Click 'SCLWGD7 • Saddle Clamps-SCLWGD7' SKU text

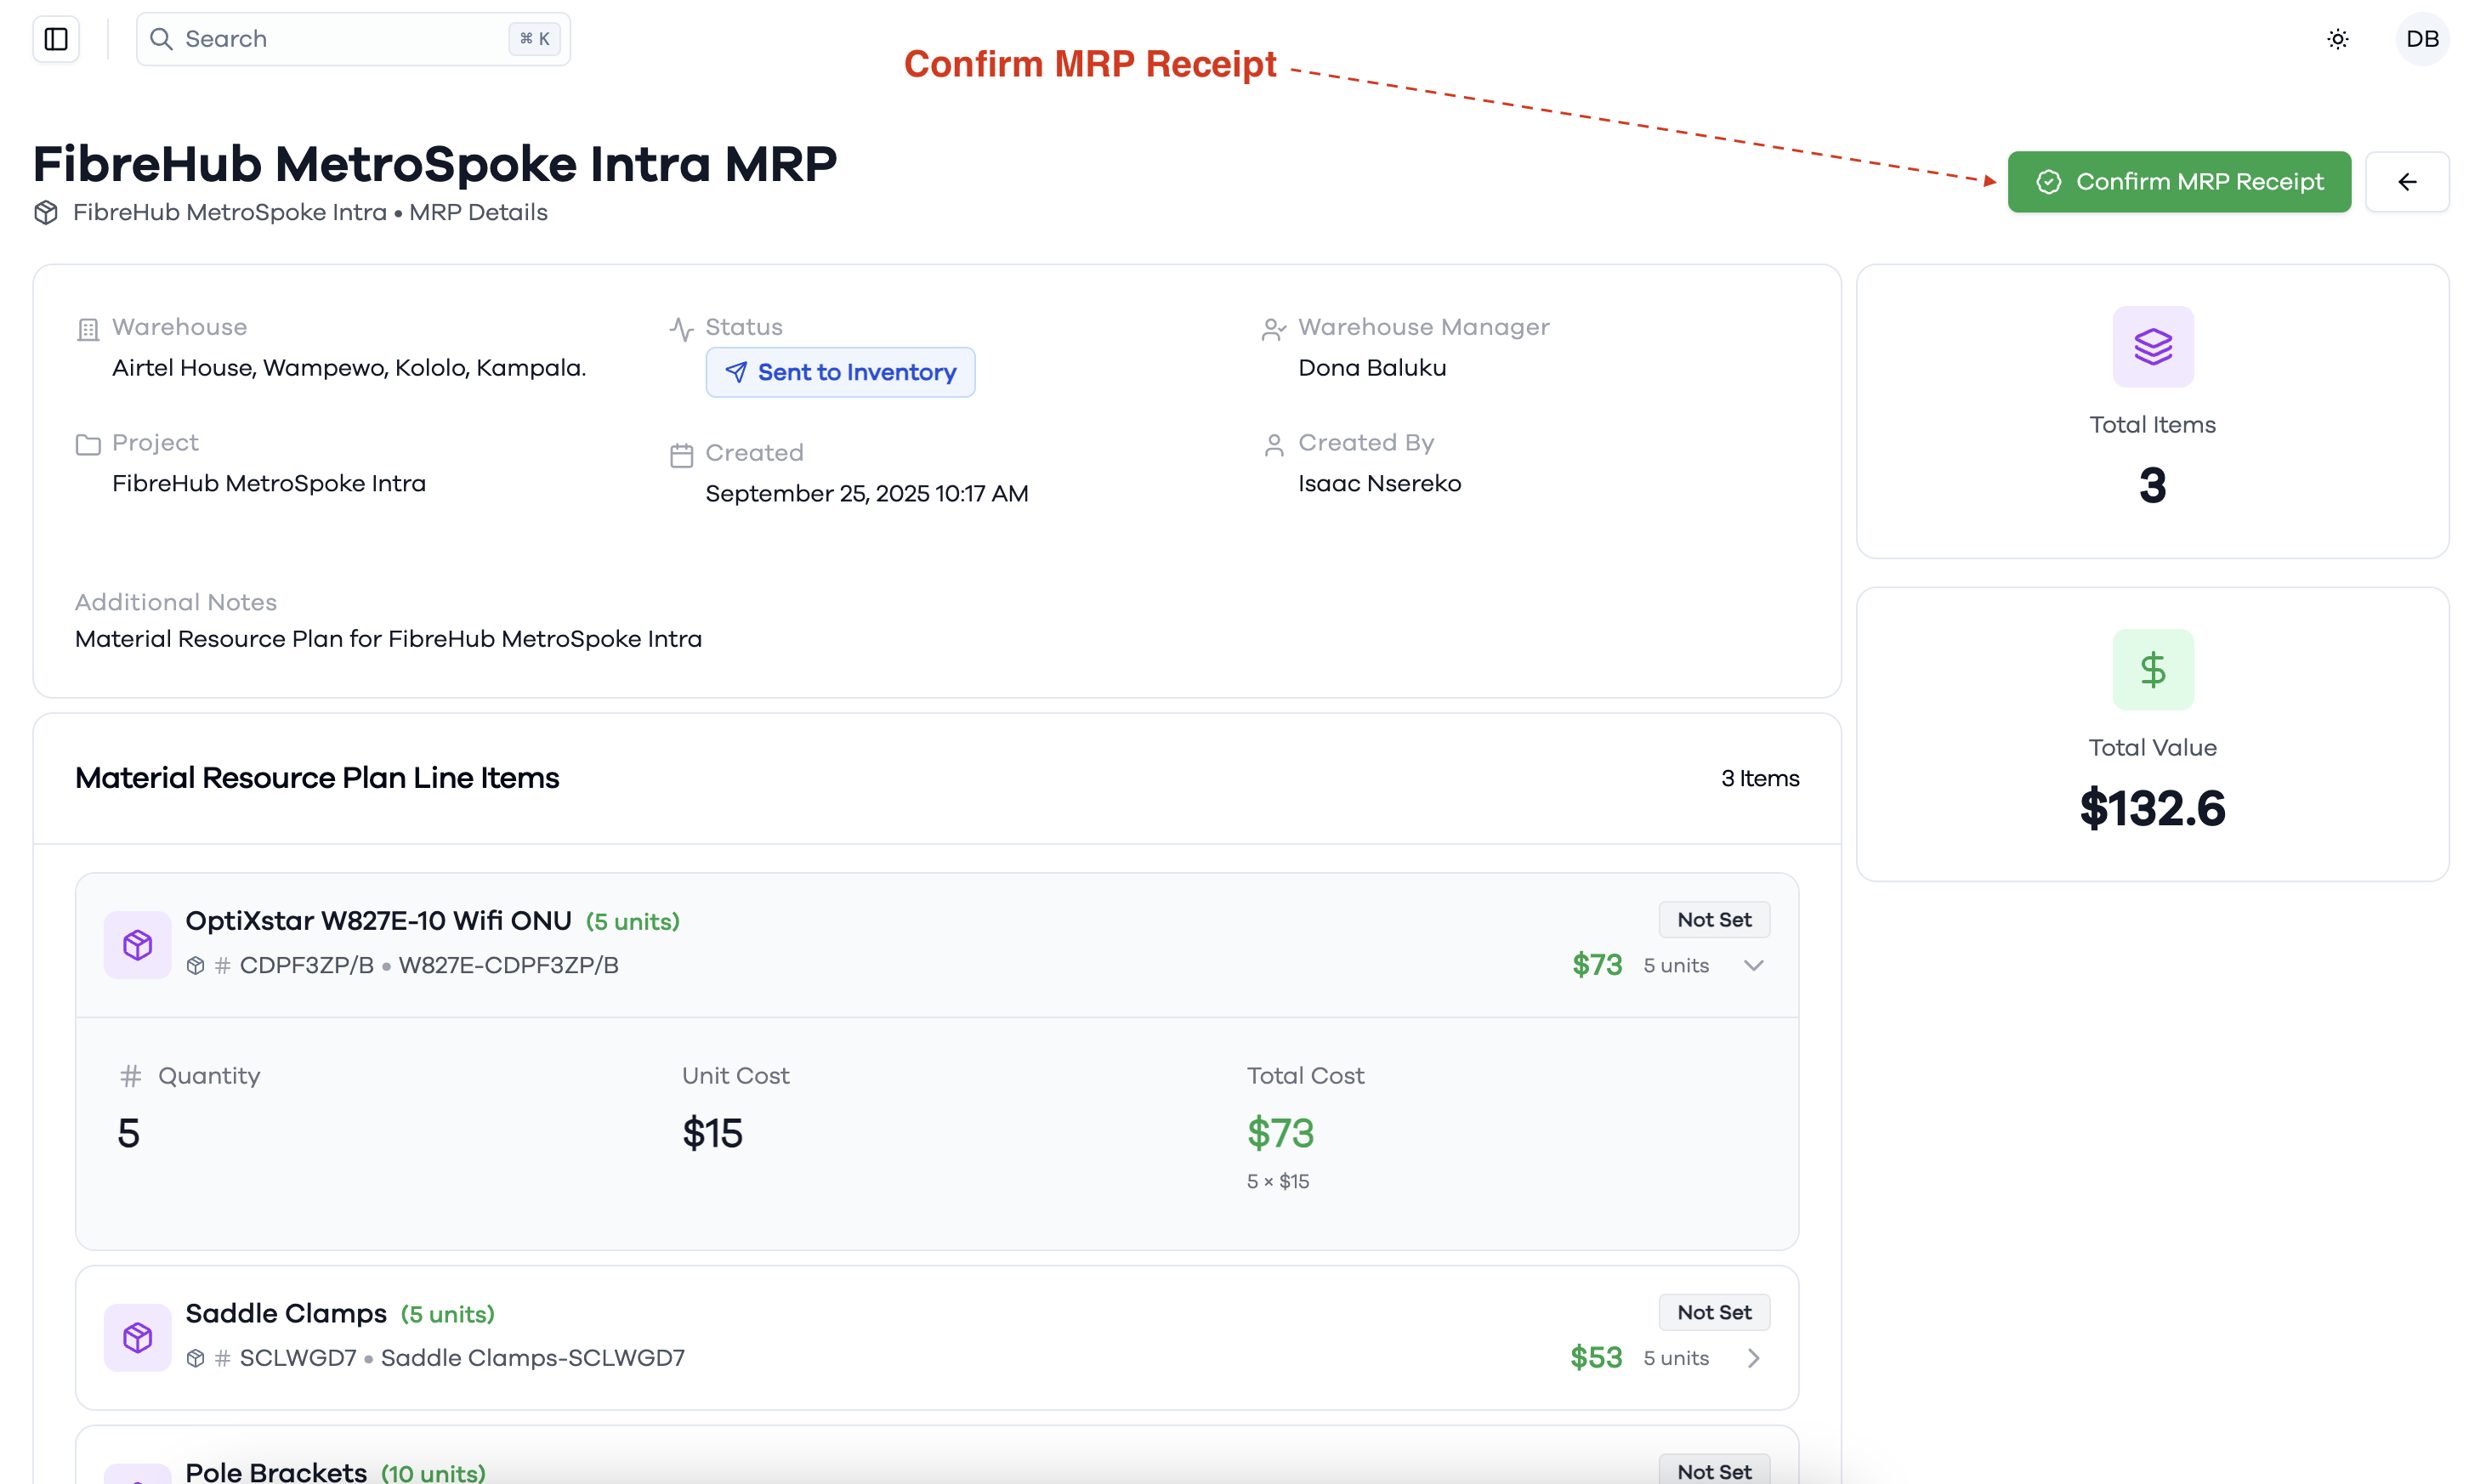point(462,1358)
